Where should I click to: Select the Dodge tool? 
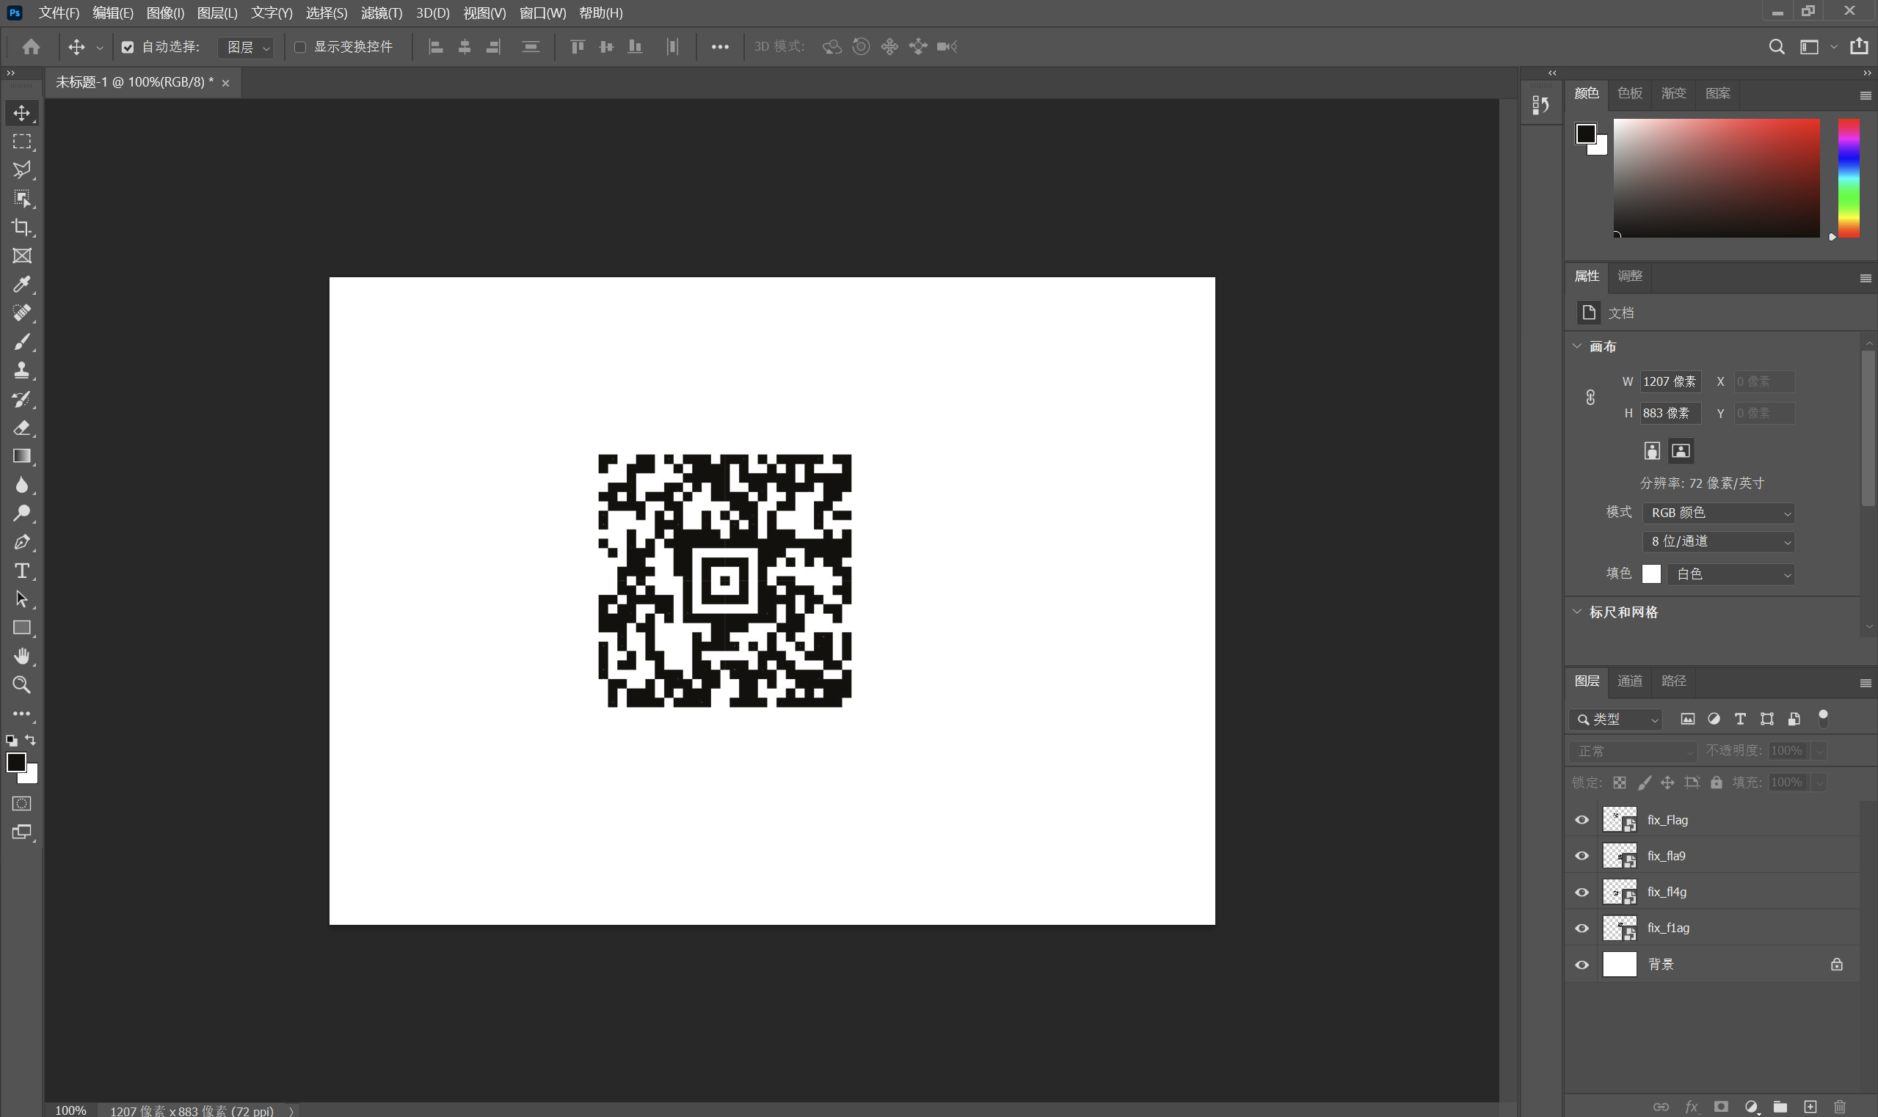click(21, 513)
